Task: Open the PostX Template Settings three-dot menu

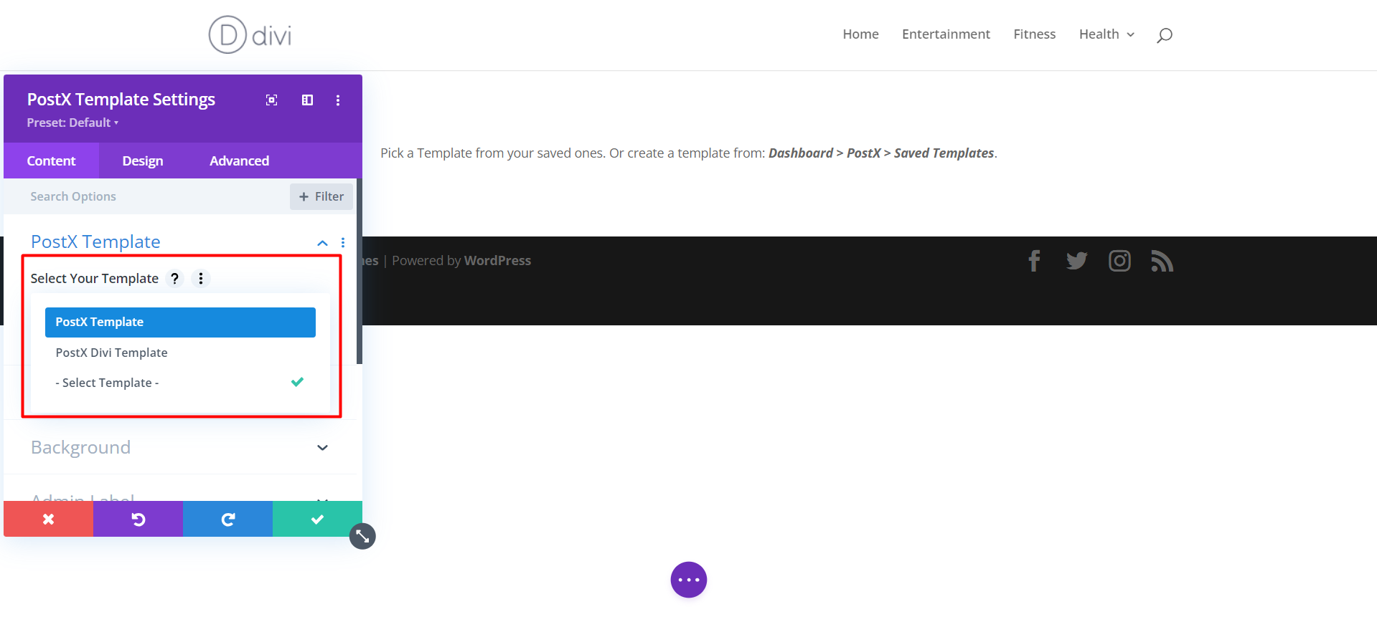Action: point(338,100)
